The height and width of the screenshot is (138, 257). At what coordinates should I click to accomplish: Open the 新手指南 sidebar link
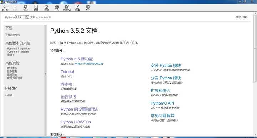12,71
